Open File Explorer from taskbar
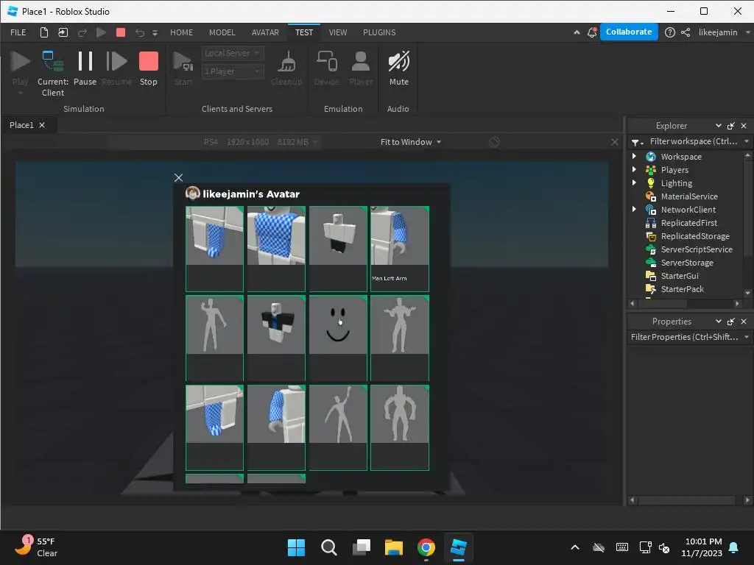 tap(394, 547)
